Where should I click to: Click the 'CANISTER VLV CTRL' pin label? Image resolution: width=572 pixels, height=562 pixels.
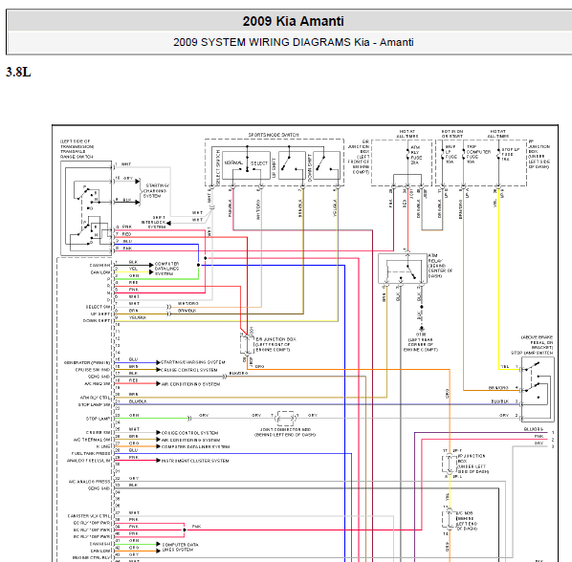[x=89, y=516]
